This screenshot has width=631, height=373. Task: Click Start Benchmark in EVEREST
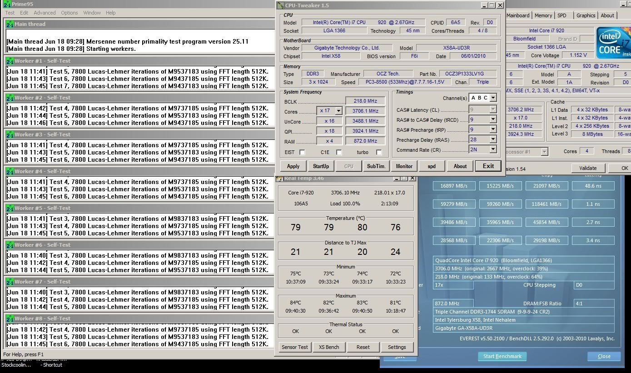click(x=502, y=356)
